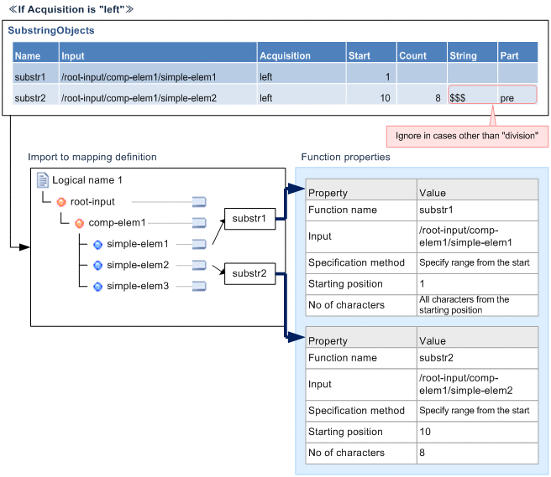551x477 pixels.
Task: Select the comp-elem1 tree node
Action: pyautogui.click(x=117, y=223)
